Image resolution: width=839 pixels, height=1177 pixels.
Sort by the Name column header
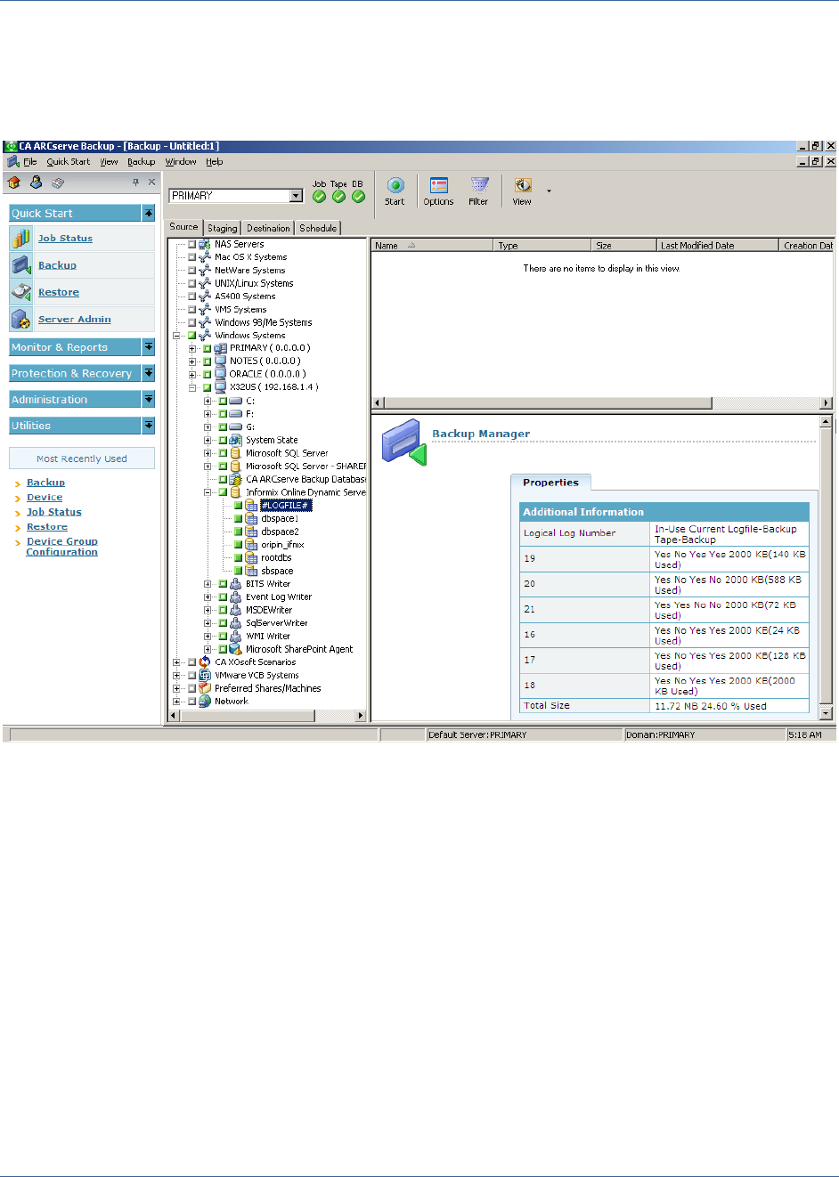[432, 246]
